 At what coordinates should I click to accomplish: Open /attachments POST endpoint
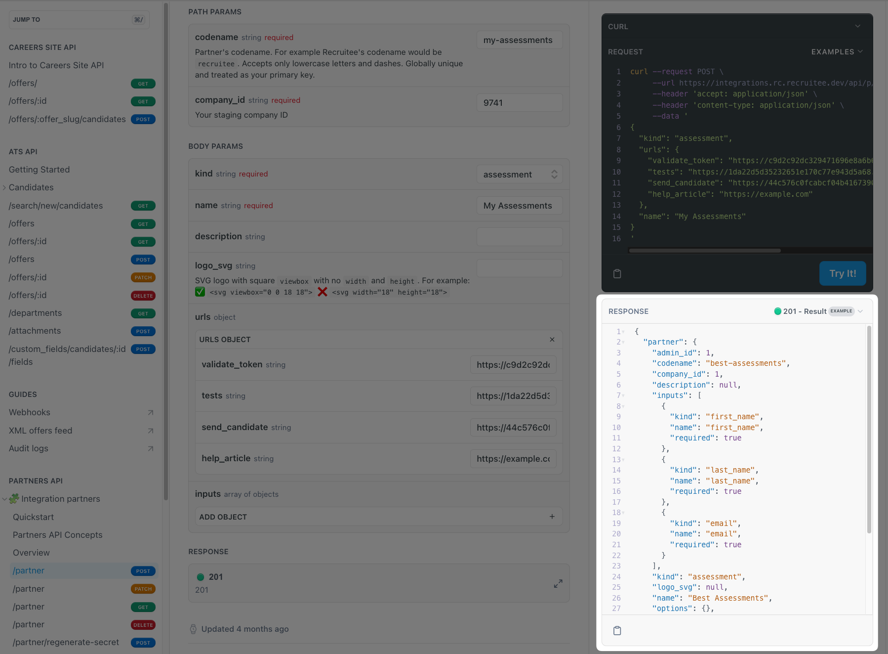point(82,331)
